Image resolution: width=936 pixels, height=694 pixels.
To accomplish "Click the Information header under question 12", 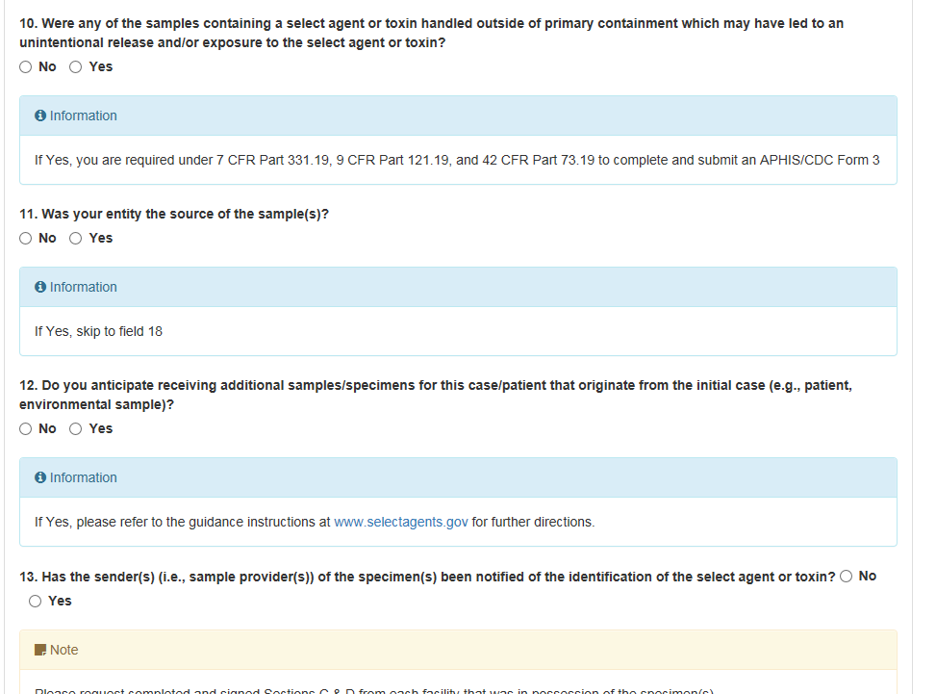I will click(458, 477).
